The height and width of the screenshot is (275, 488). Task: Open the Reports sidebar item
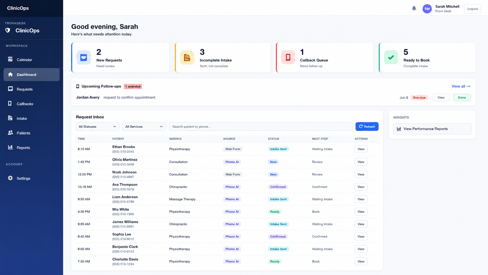click(32, 148)
